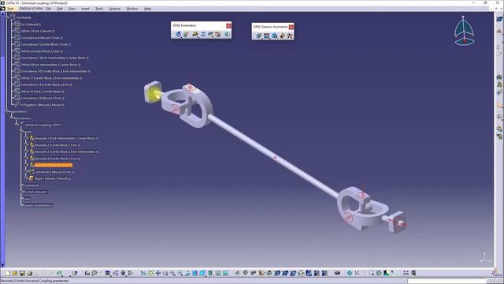This screenshot has width=504, height=284.
Task: Click the Swap Visible Space icon
Action: click(226, 273)
